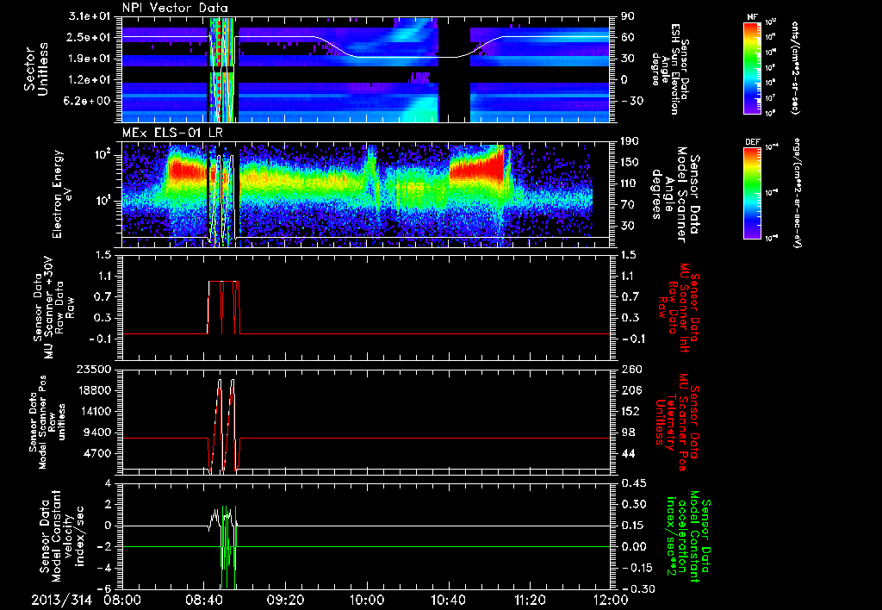Click the 09:20 time axis label

point(285,600)
